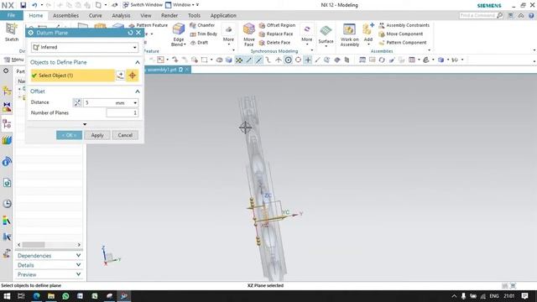Toggle the endpoint snap option
This screenshot has height=302, width=537.
[x=249, y=60]
